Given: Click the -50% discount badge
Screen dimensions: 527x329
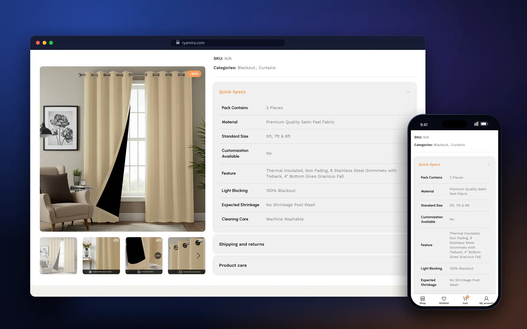Looking at the screenshot, I should pos(194,74).
